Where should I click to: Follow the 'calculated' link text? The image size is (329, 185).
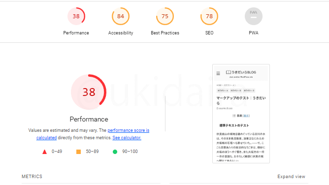tap(46, 138)
